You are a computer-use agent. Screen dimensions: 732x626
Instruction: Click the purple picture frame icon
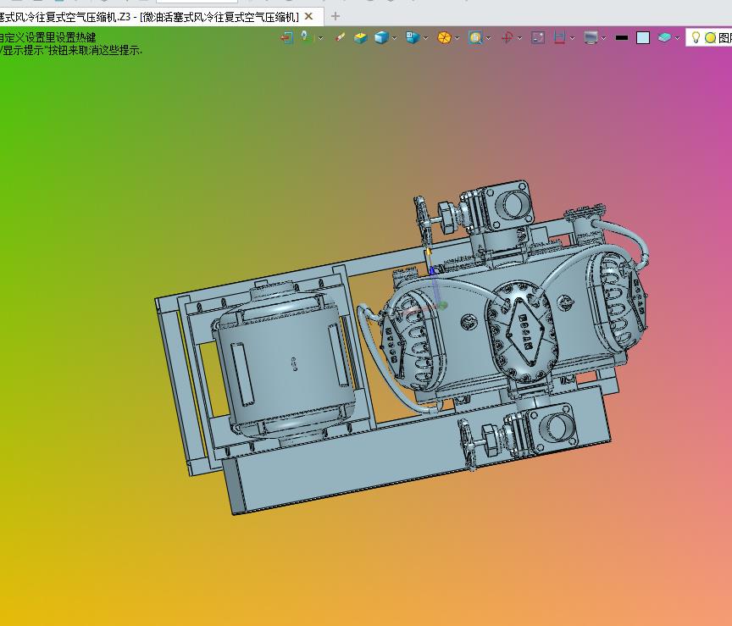click(x=538, y=37)
